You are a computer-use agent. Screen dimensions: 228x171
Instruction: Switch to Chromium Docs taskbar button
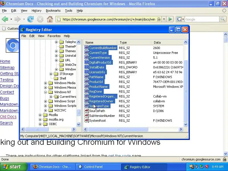pos(53,167)
